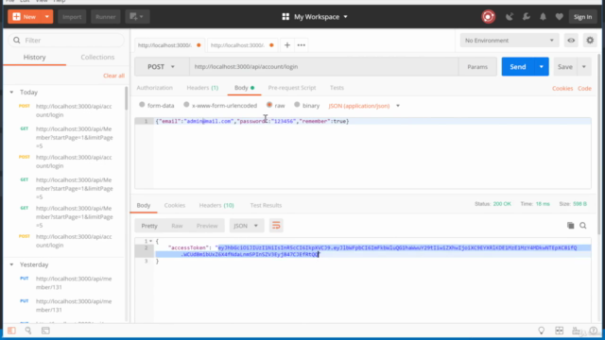This screenshot has width=605, height=340.
Task: Select the form-data radio option
Action: pos(142,105)
